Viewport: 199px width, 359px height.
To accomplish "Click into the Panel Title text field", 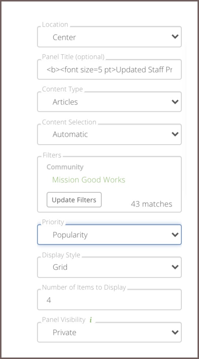I will coord(109,69).
